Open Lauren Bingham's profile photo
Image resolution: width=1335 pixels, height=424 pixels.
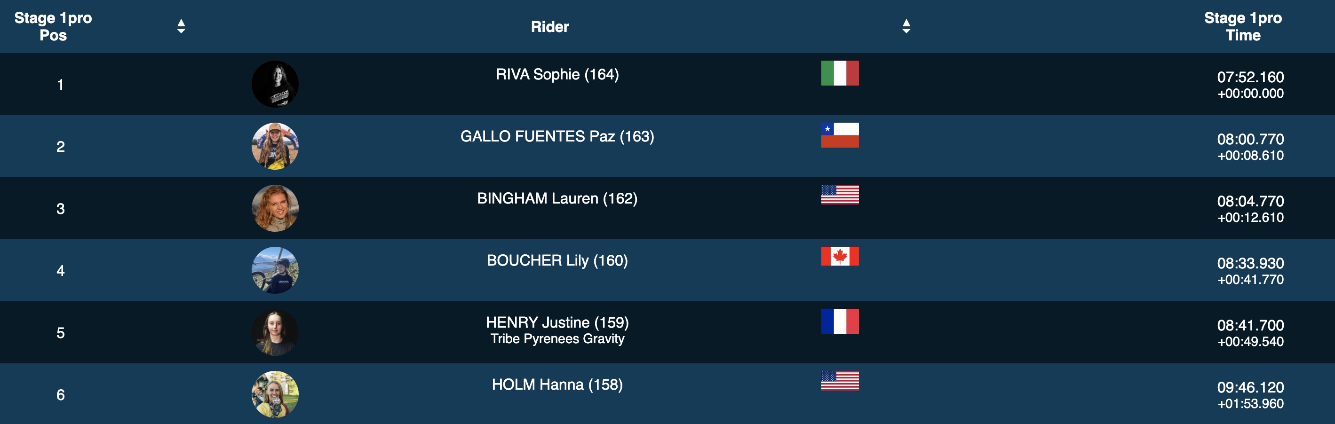pyautogui.click(x=275, y=209)
